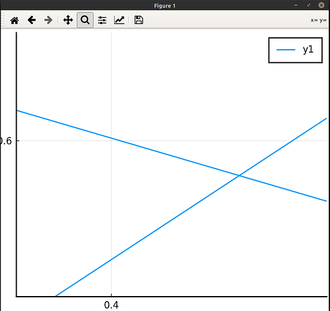Click the blue line sample in the legend
The image size is (330, 311).
click(286, 50)
